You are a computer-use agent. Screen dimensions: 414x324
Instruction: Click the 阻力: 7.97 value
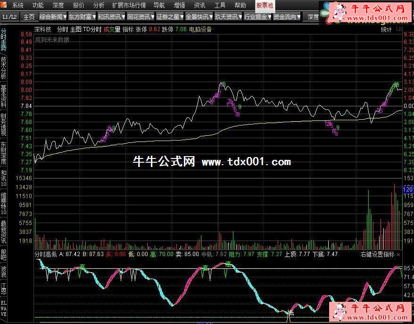click(241, 254)
